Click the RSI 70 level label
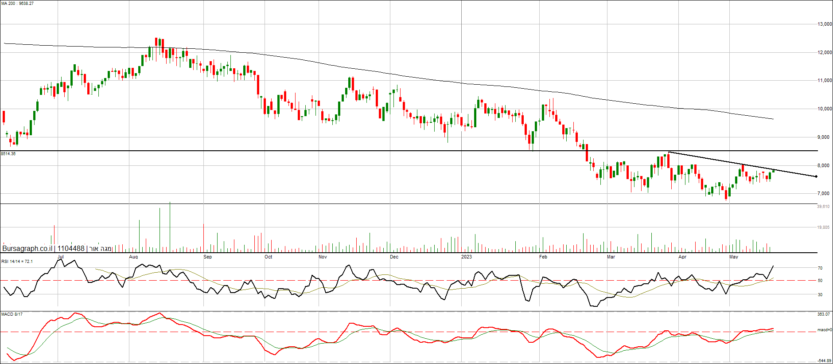The width and height of the screenshot is (833, 364). coord(820,268)
